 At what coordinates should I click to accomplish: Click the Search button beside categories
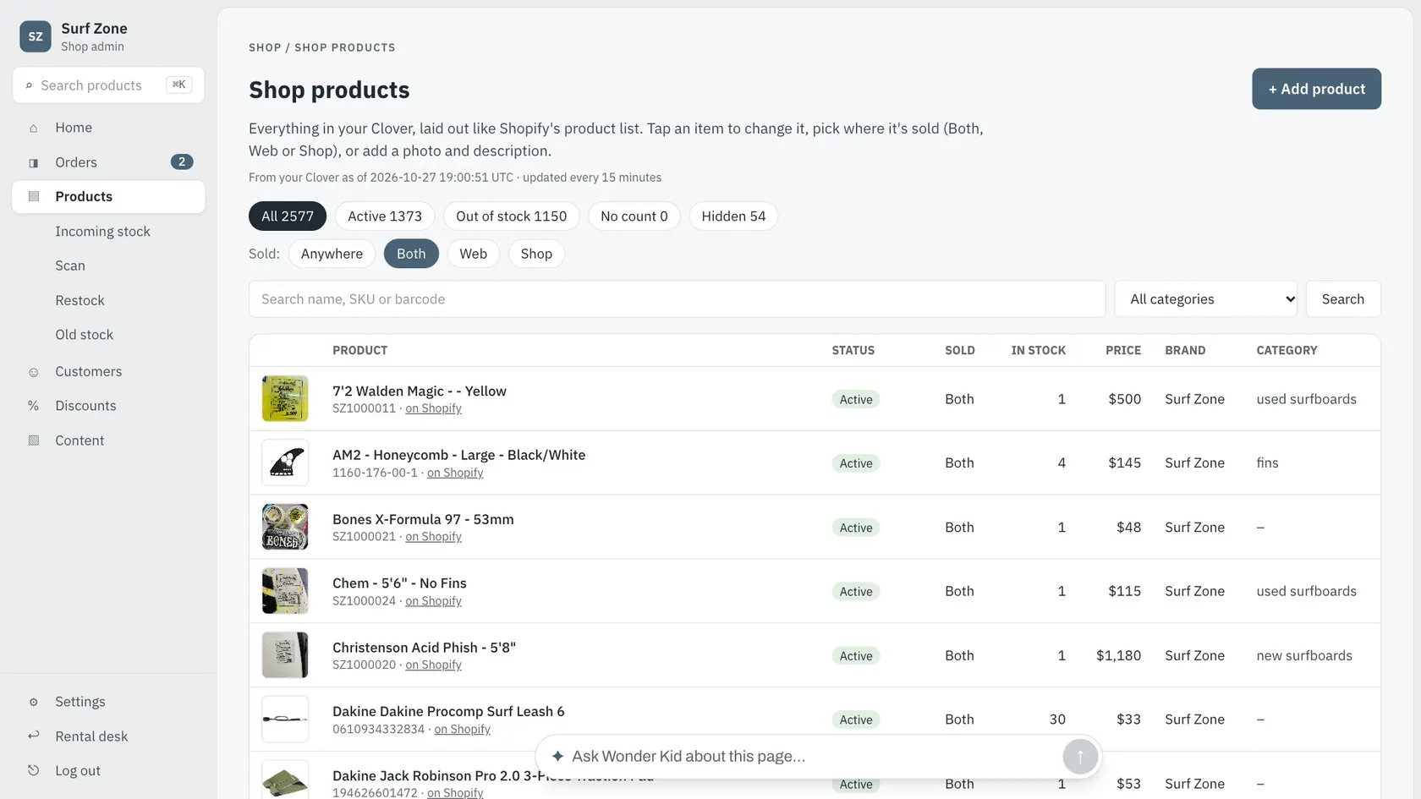click(x=1343, y=299)
